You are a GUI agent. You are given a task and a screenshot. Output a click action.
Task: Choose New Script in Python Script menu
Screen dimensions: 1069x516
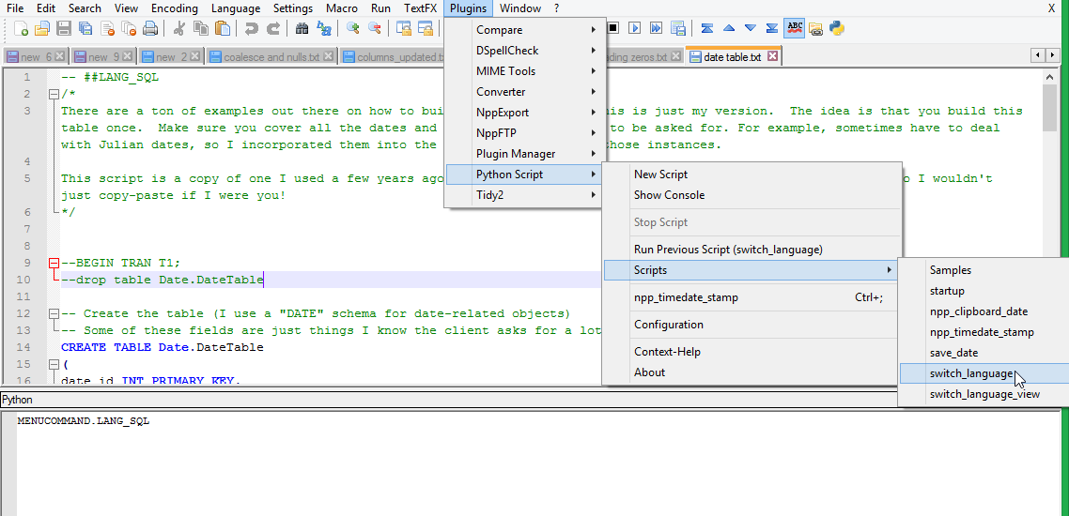tap(752, 175)
